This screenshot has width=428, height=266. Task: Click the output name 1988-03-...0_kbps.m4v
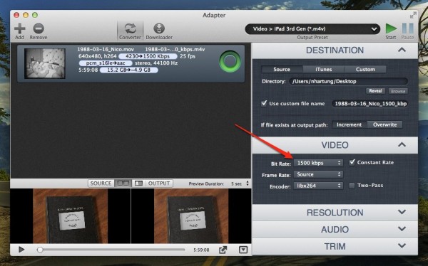[175, 50]
